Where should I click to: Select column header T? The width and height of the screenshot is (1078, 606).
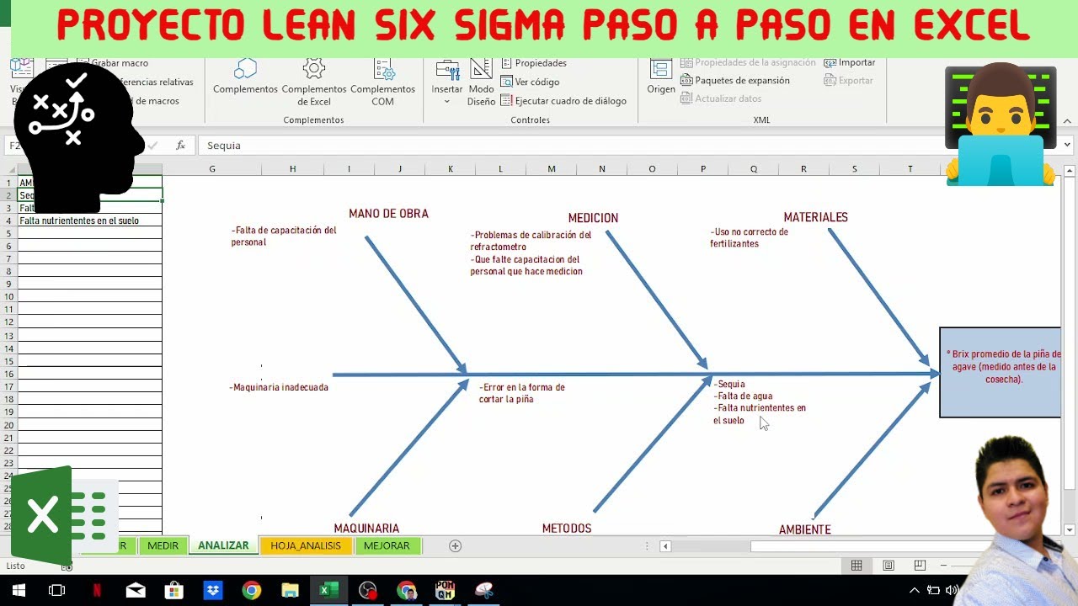(x=910, y=169)
